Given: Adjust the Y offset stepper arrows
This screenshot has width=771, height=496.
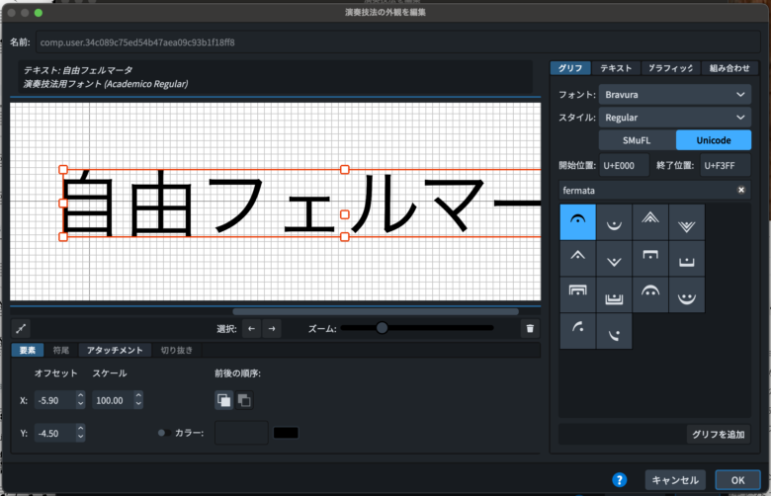Looking at the screenshot, I should pyautogui.click(x=81, y=433).
